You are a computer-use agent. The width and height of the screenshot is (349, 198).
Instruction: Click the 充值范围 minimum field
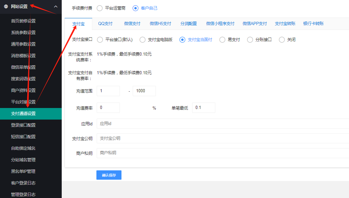point(108,91)
